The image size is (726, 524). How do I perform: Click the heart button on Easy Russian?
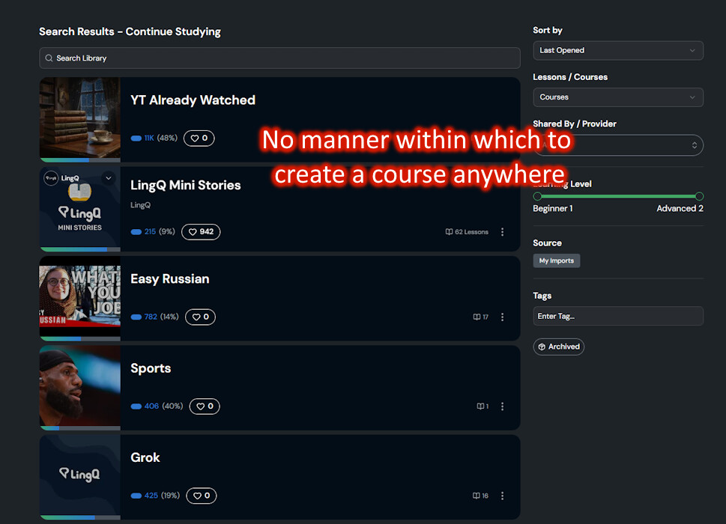tap(201, 317)
